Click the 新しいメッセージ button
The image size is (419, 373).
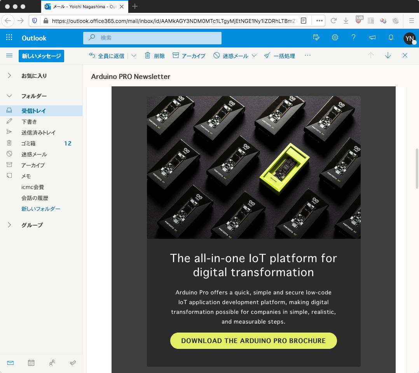42,56
